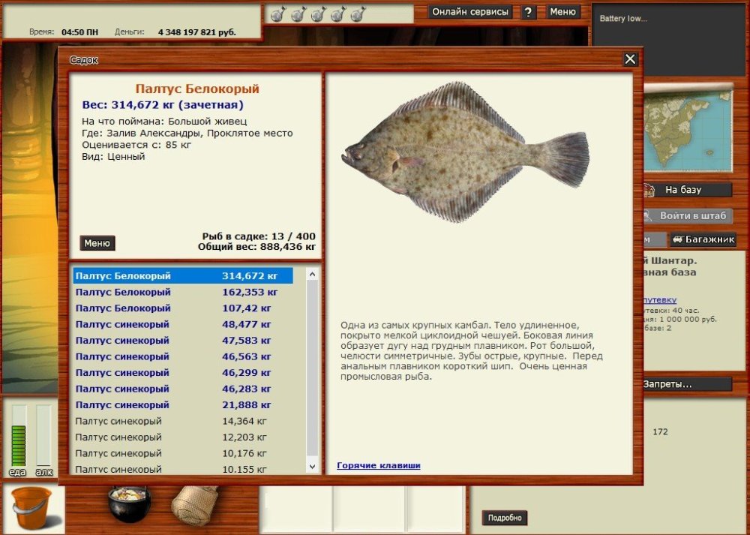
Task: Click the orange bucket icon
Action: [x=31, y=507]
